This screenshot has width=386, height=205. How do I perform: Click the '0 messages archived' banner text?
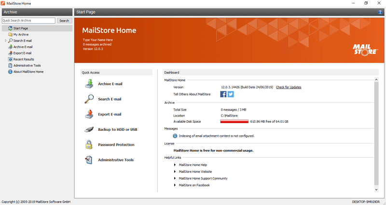point(97,44)
